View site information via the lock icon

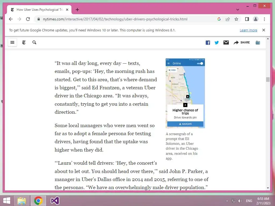tap(39, 19)
